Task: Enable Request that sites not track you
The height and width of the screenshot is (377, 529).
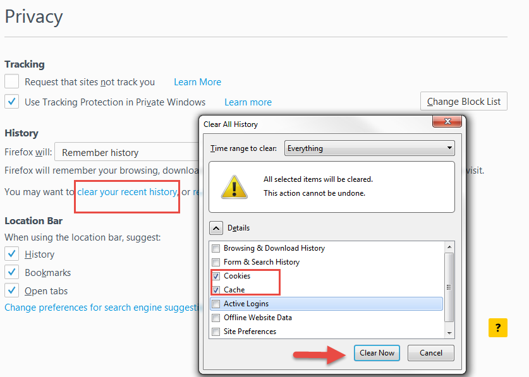Action: point(12,81)
